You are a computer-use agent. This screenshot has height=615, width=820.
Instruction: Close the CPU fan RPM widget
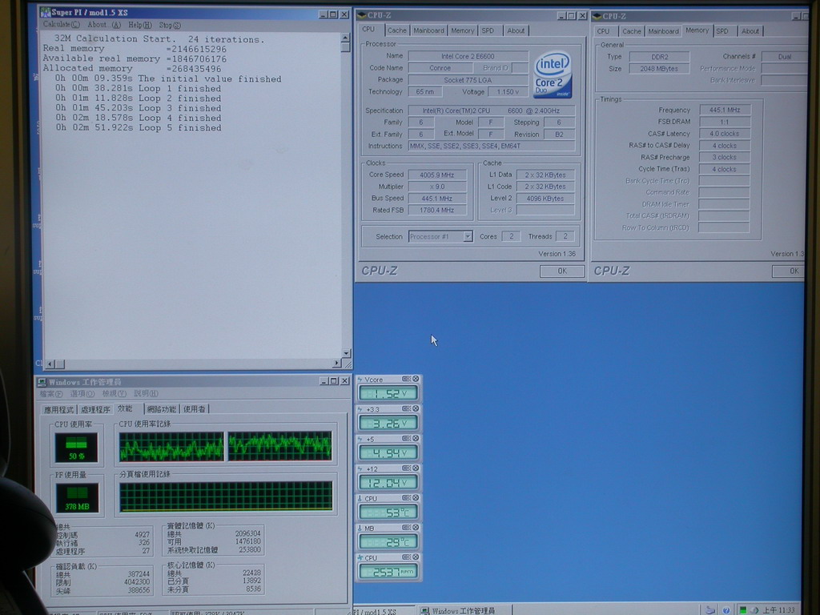(416, 557)
